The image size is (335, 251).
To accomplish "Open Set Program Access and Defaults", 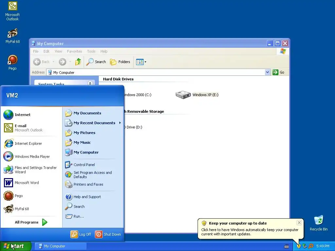I will pos(93,175).
